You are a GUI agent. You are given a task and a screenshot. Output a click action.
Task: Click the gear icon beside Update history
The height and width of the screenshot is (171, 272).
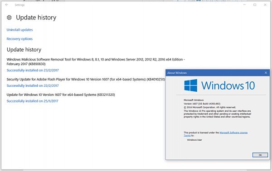pos(9,18)
